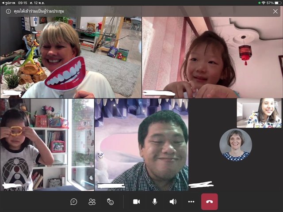Tap the Wi-Fi icon in status bar
The width and height of the screenshot is (283, 212).
tap(264, 3)
